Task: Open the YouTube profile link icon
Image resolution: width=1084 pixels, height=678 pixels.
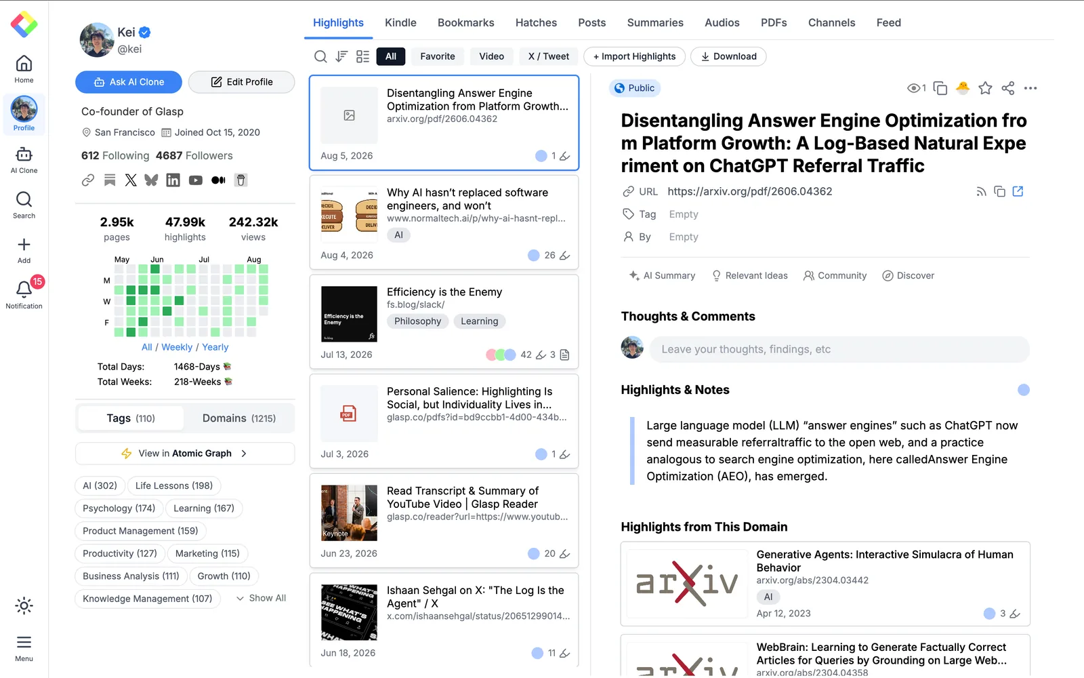Action: (196, 180)
